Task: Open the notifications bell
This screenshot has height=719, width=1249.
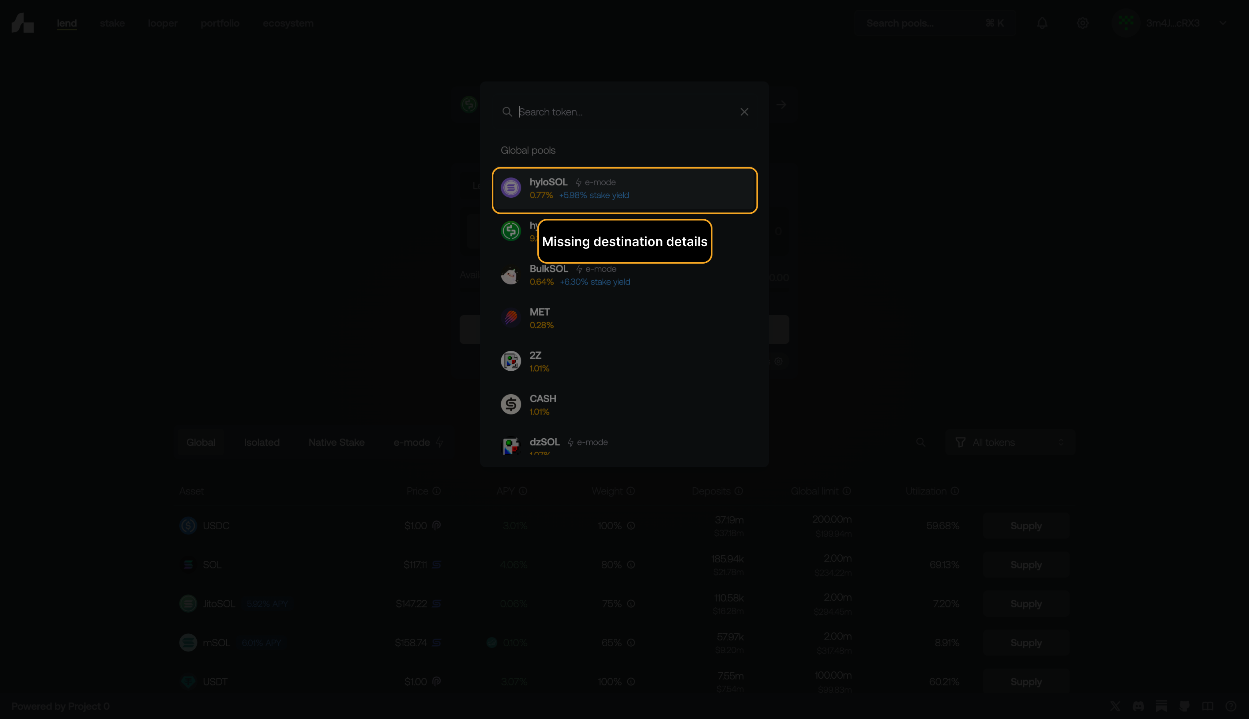Action: tap(1042, 23)
